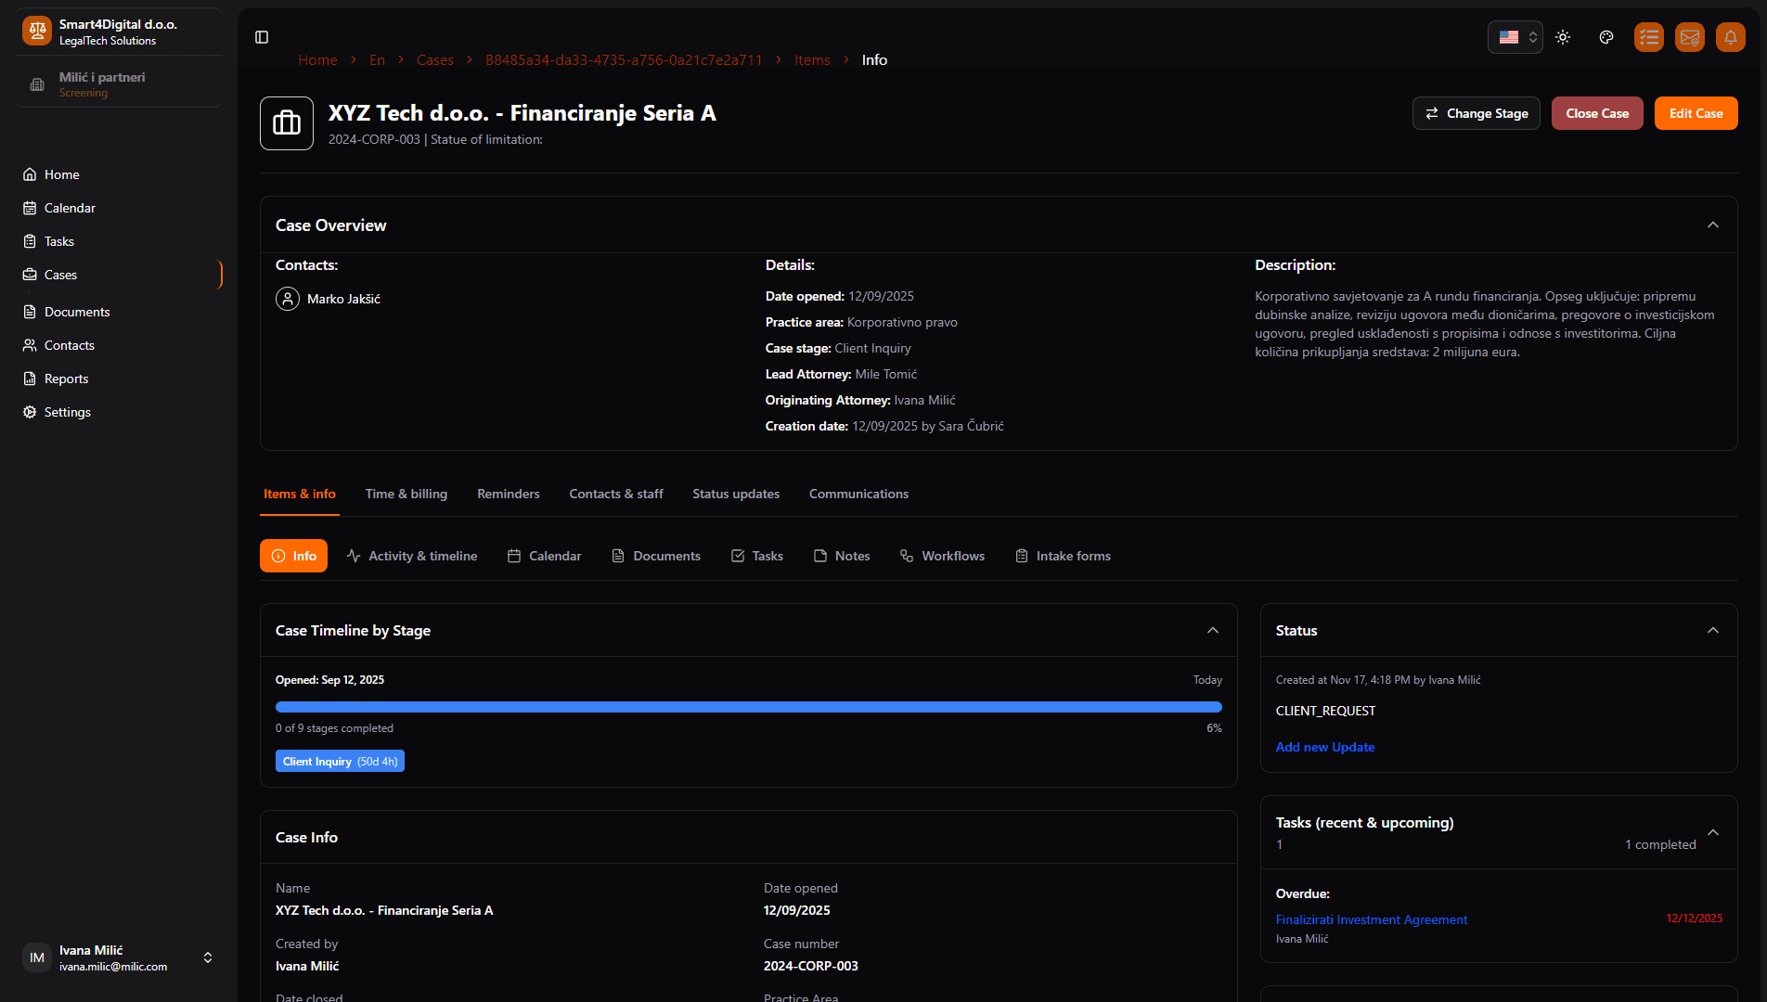Open the Calendar from the sidebar

pyautogui.click(x=69, y=208)
